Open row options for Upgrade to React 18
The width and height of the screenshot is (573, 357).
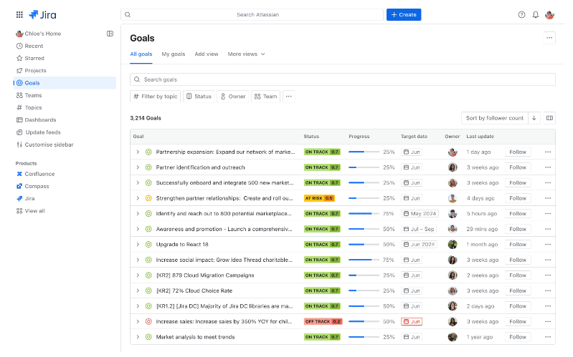(548, 245)
